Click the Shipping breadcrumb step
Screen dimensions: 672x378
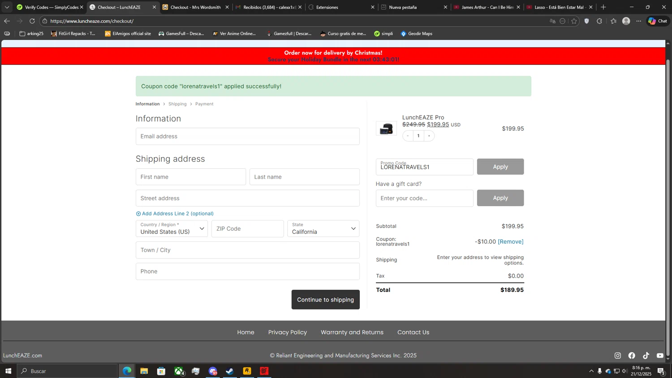(177, 104)
